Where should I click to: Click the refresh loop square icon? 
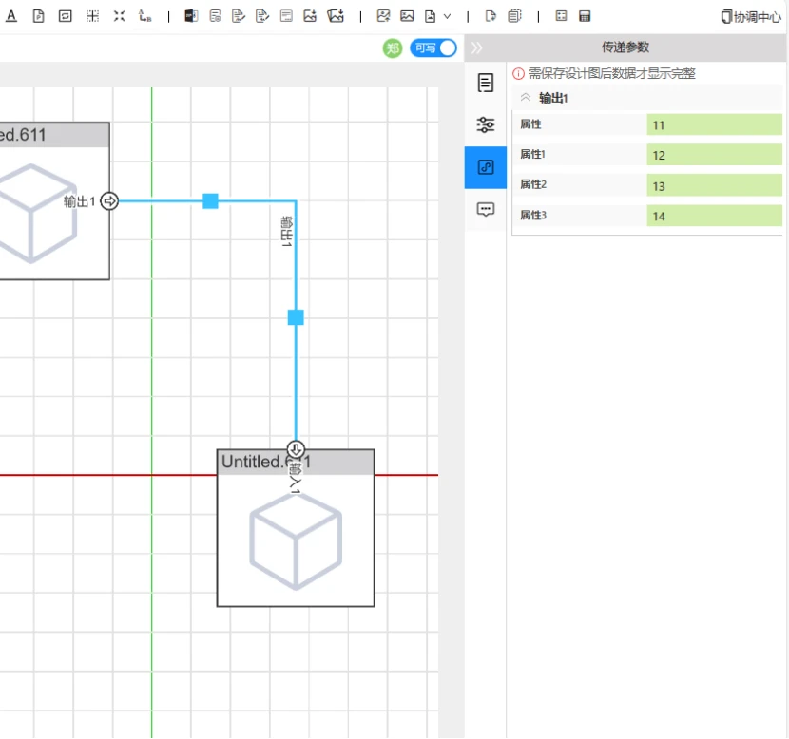[x=66, y=16]
